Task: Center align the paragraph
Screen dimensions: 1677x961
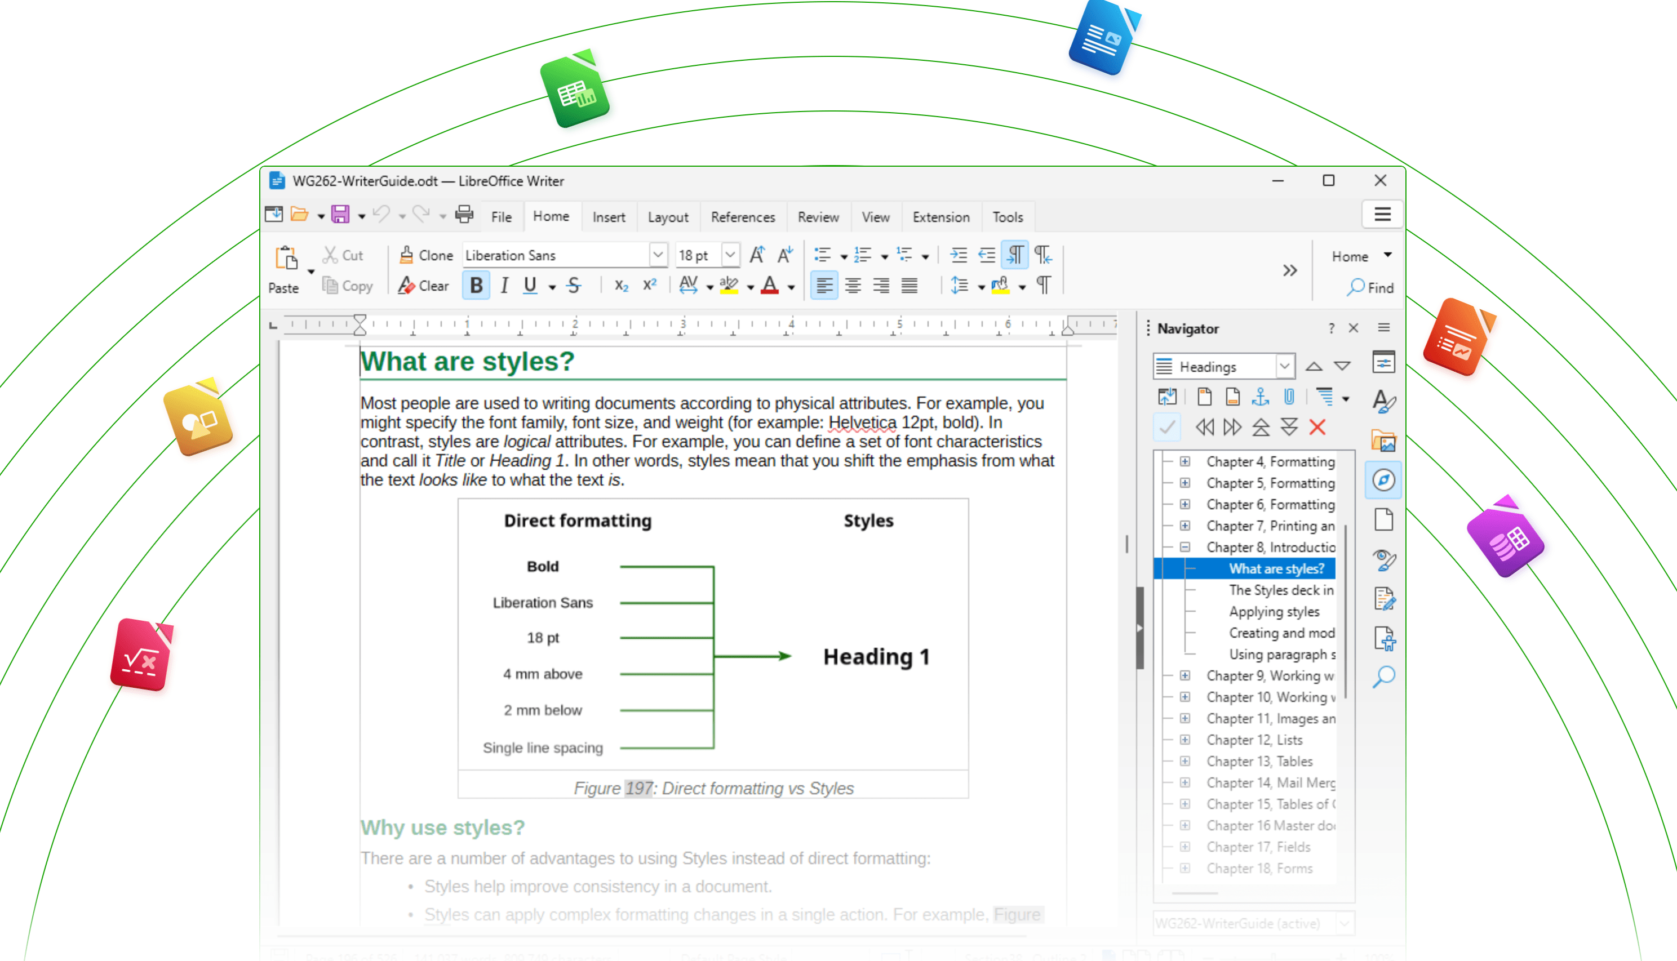Action: tap(853, 286)
